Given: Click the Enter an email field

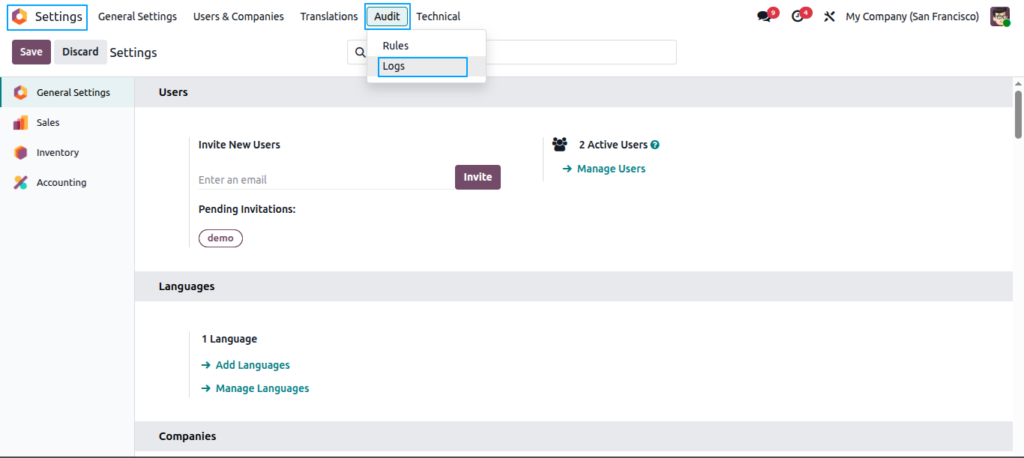Looking at the screenshot, I should coord(326,180).
